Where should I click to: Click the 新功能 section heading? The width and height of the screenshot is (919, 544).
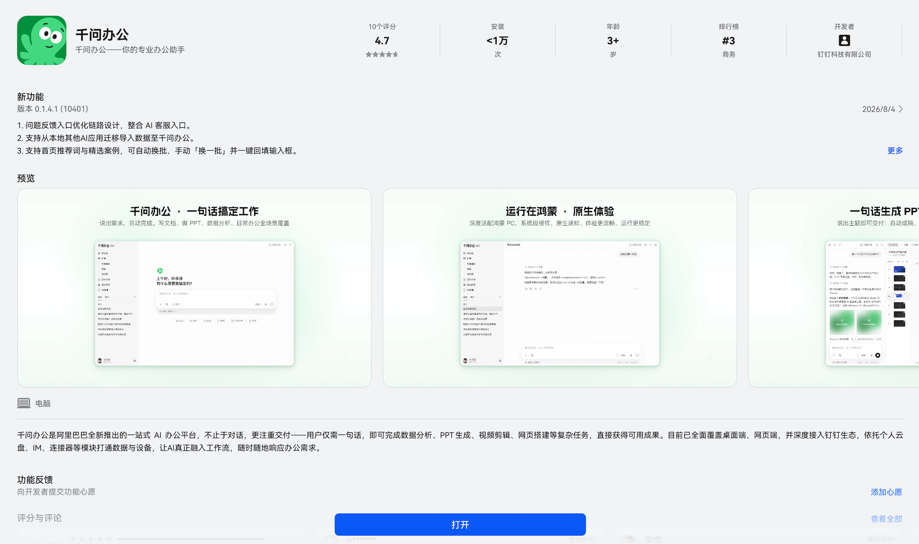click(30, 97)
